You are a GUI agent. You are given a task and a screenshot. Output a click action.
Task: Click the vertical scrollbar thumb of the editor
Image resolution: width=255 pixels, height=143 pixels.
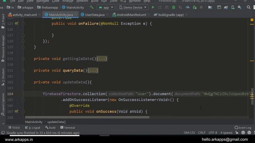[252, 97]
